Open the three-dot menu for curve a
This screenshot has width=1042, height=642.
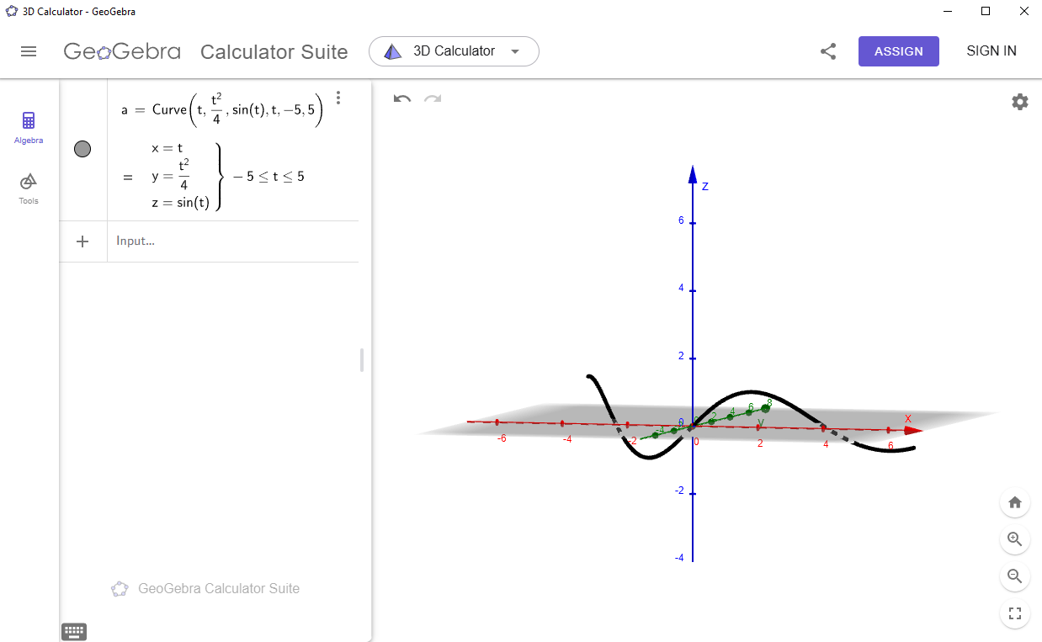[338, 98]
